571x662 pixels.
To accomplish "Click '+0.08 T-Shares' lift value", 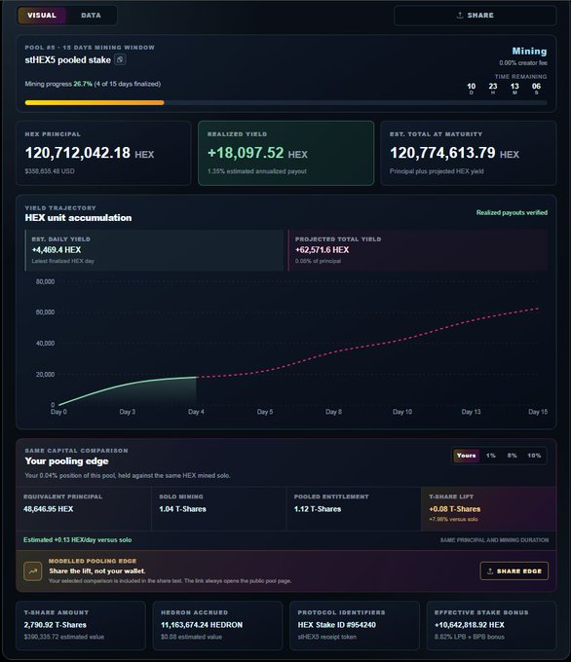I will [455, 509].
